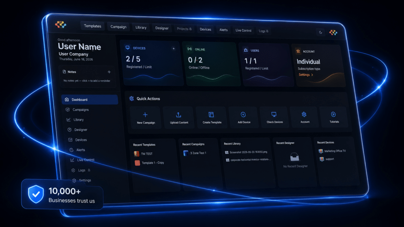Image resolution: width=404 pixels, height=227 pixels.
Task: Open the Tutorials quick action
Action: (334, 117)
